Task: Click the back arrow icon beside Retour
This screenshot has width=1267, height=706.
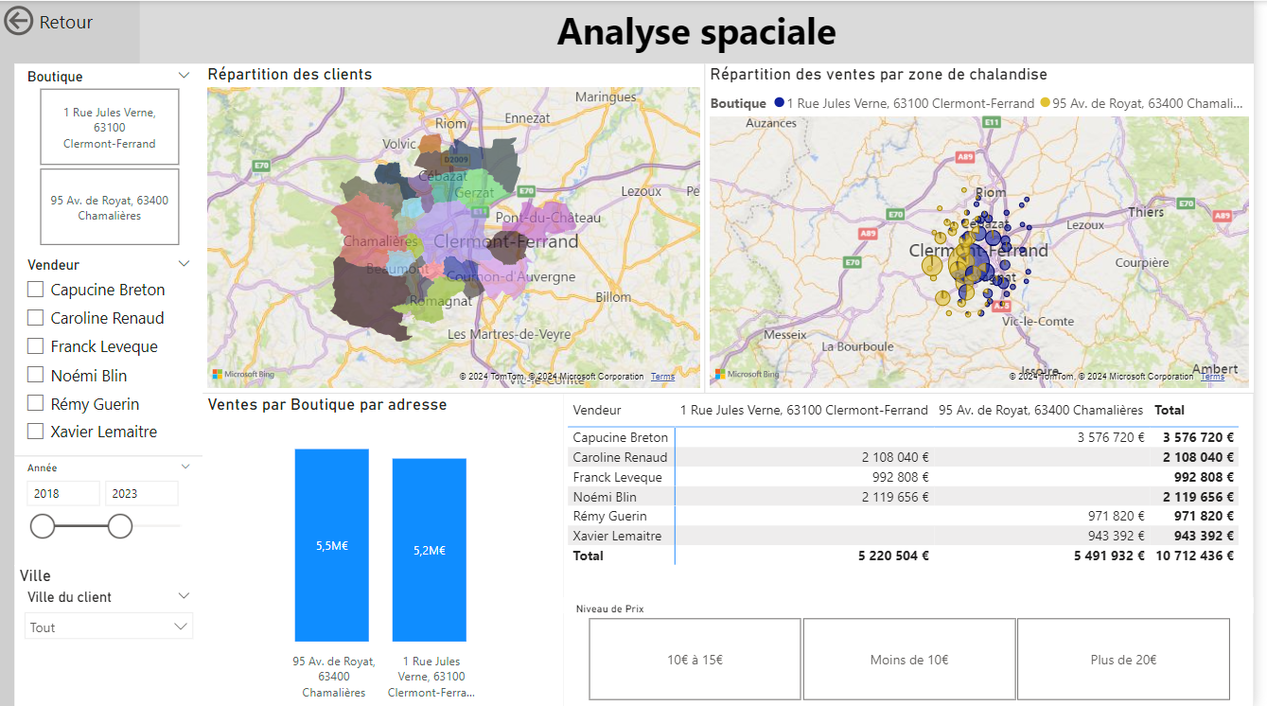Action: tap(17, 21)
